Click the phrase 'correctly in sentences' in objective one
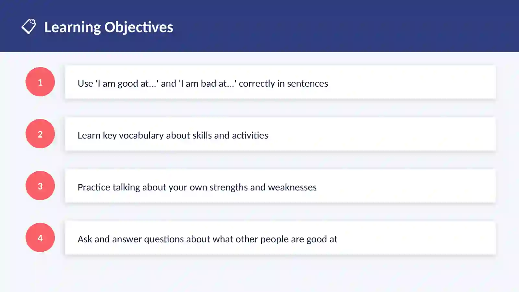 coord(284,84)
